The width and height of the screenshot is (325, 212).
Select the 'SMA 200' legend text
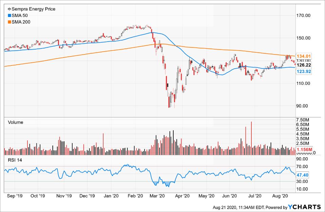pos(21,22)
